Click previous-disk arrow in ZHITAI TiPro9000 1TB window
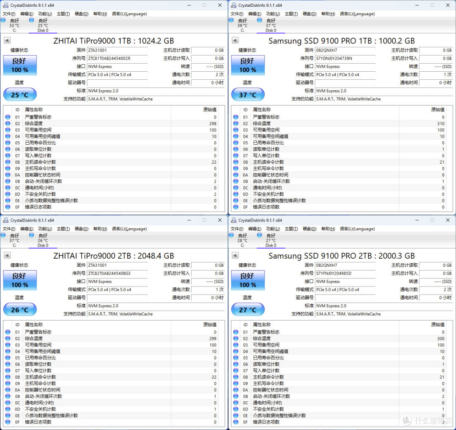 [7, 41]
